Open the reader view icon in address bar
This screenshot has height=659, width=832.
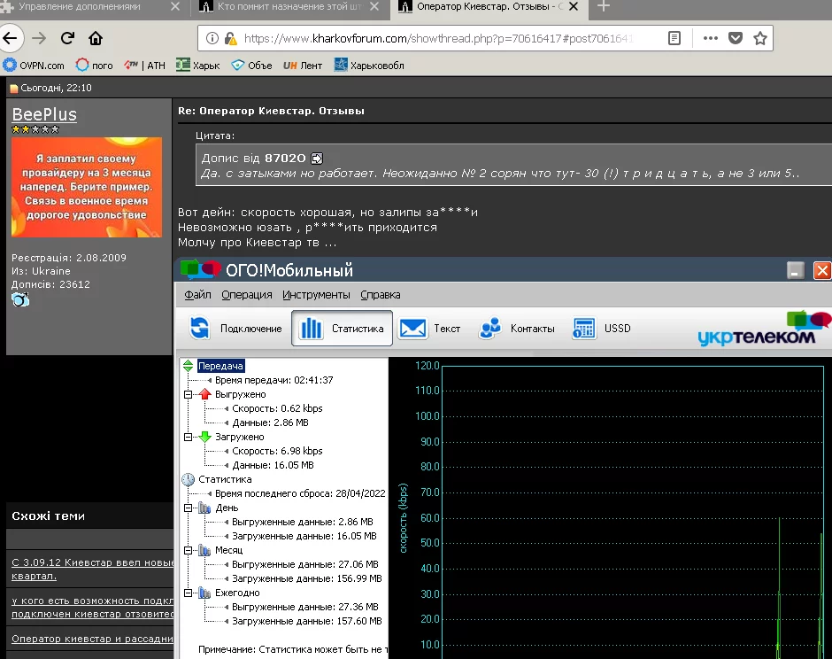pyautogui.click(x=674, y=38)
